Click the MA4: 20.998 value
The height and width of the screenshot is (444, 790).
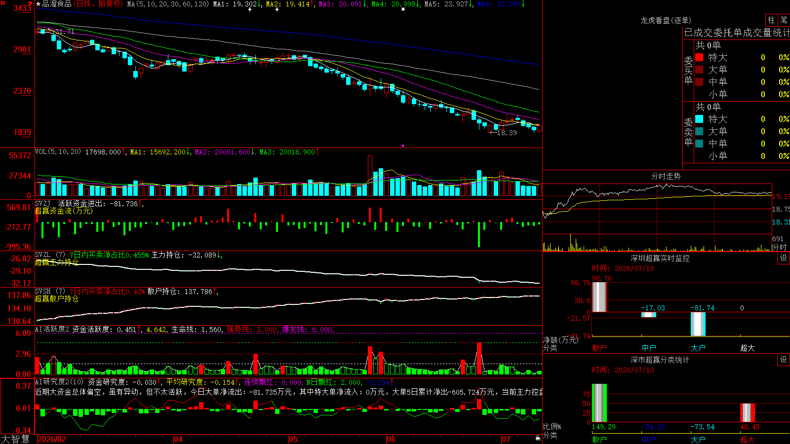(394, 4)
